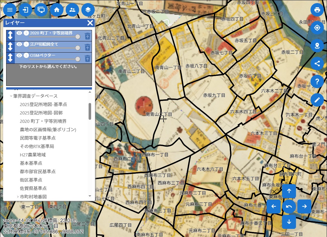
Task: Open the layers stack icon
Action: coord(88,10)
